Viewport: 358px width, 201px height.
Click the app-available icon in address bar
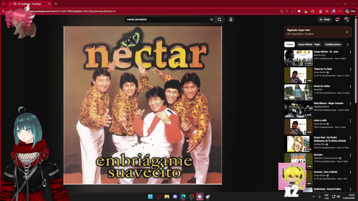(282, 11)
